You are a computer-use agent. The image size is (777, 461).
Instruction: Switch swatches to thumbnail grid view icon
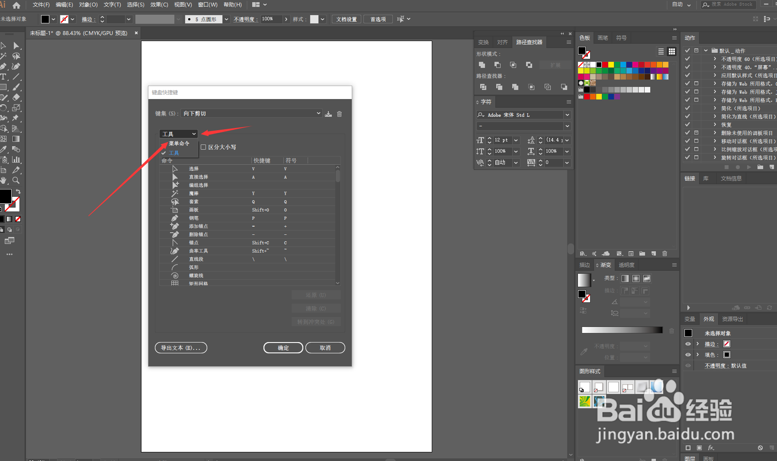coord(671,51)
